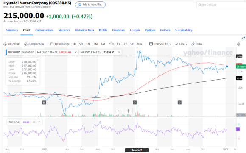Switch to Historical Data tab
246x153 pixels.
click(x=84, y=30)
